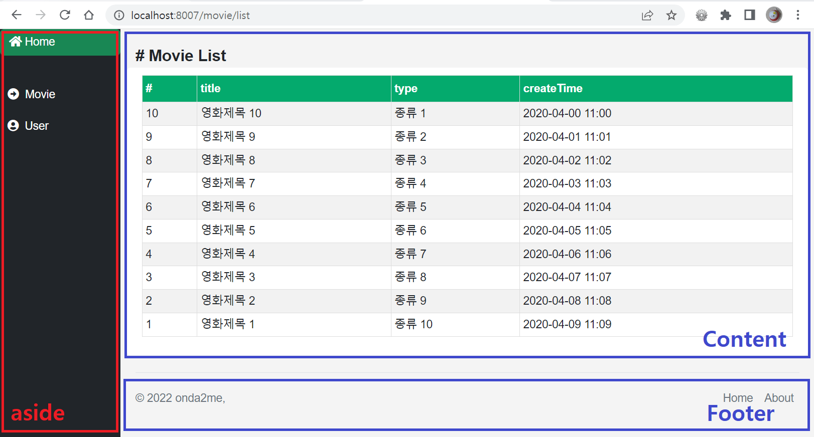Bookmark this page with star icon
Viewport: 814px width, 437px height.
click(671, 16)
